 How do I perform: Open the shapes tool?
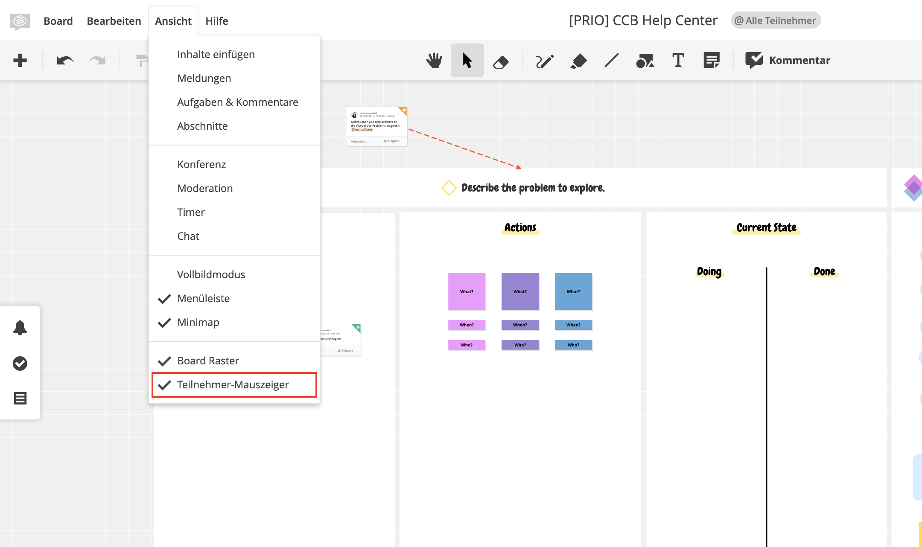[645, 61]
